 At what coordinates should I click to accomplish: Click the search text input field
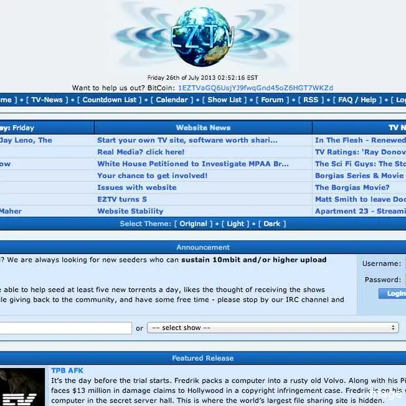(65, 328)
